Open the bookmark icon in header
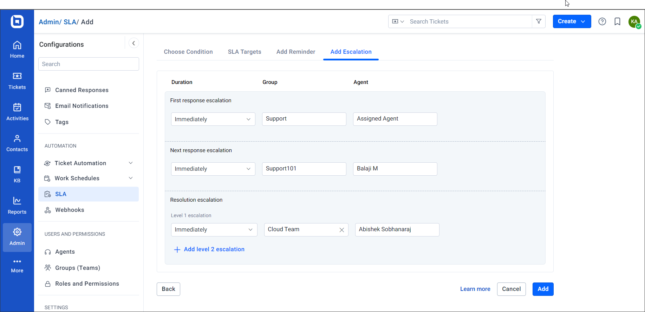The width and height of the screenshot is (645, 312). 617,21
